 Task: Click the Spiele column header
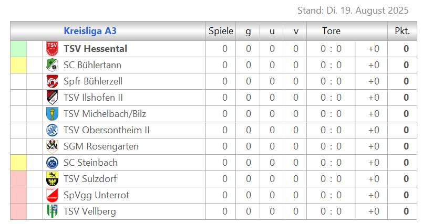[x=221, y=31]
